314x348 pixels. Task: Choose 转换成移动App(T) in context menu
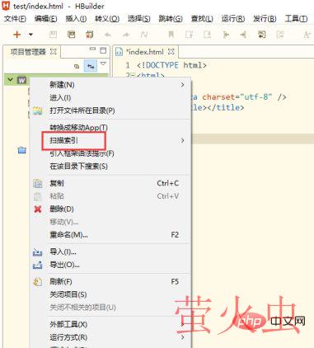tap(110, 128)
